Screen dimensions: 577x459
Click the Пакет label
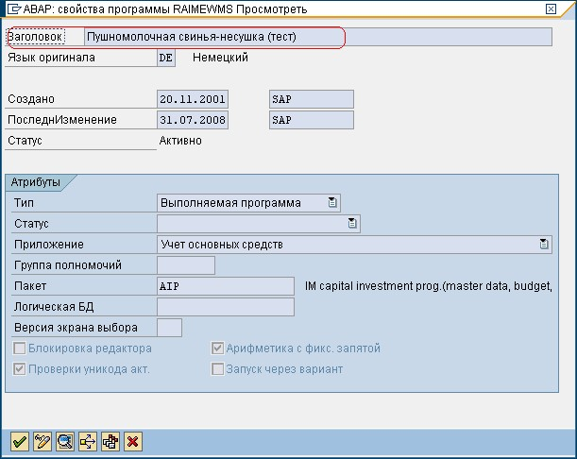(x=30, y=286)
